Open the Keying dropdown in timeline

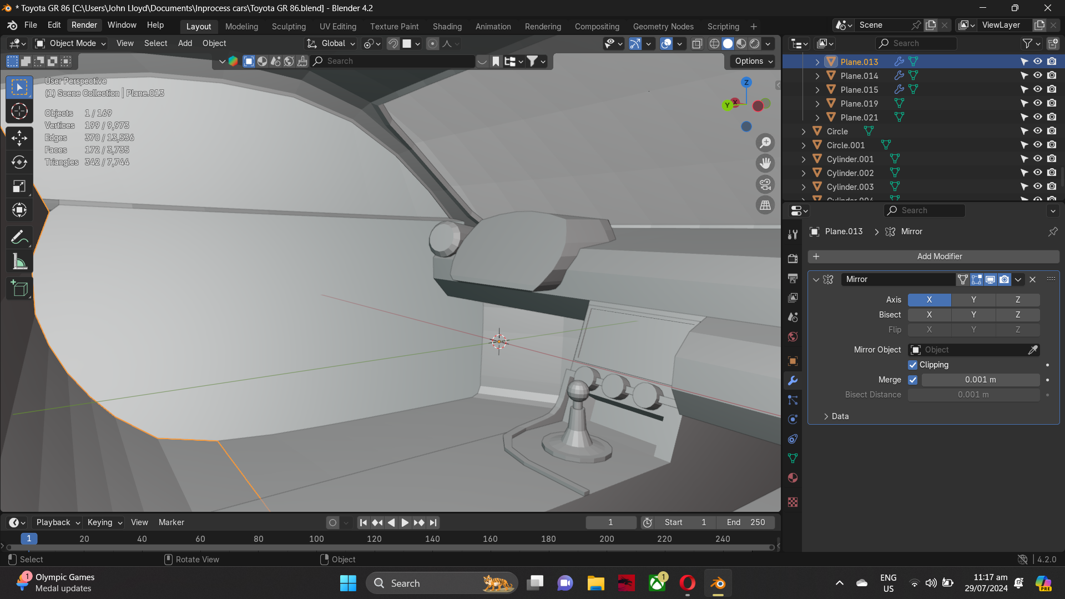[105, 522]
